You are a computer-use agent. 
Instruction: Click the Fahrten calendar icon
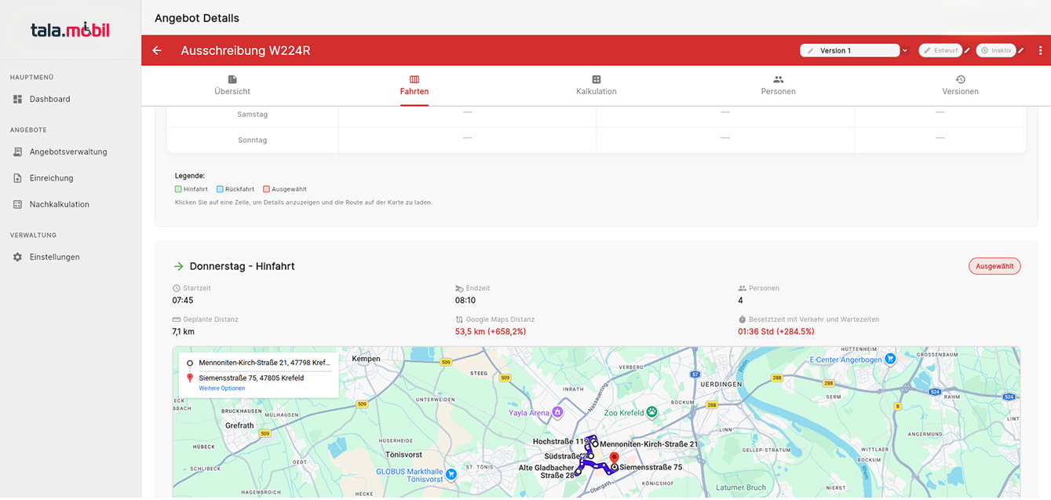tap(414, 79)
